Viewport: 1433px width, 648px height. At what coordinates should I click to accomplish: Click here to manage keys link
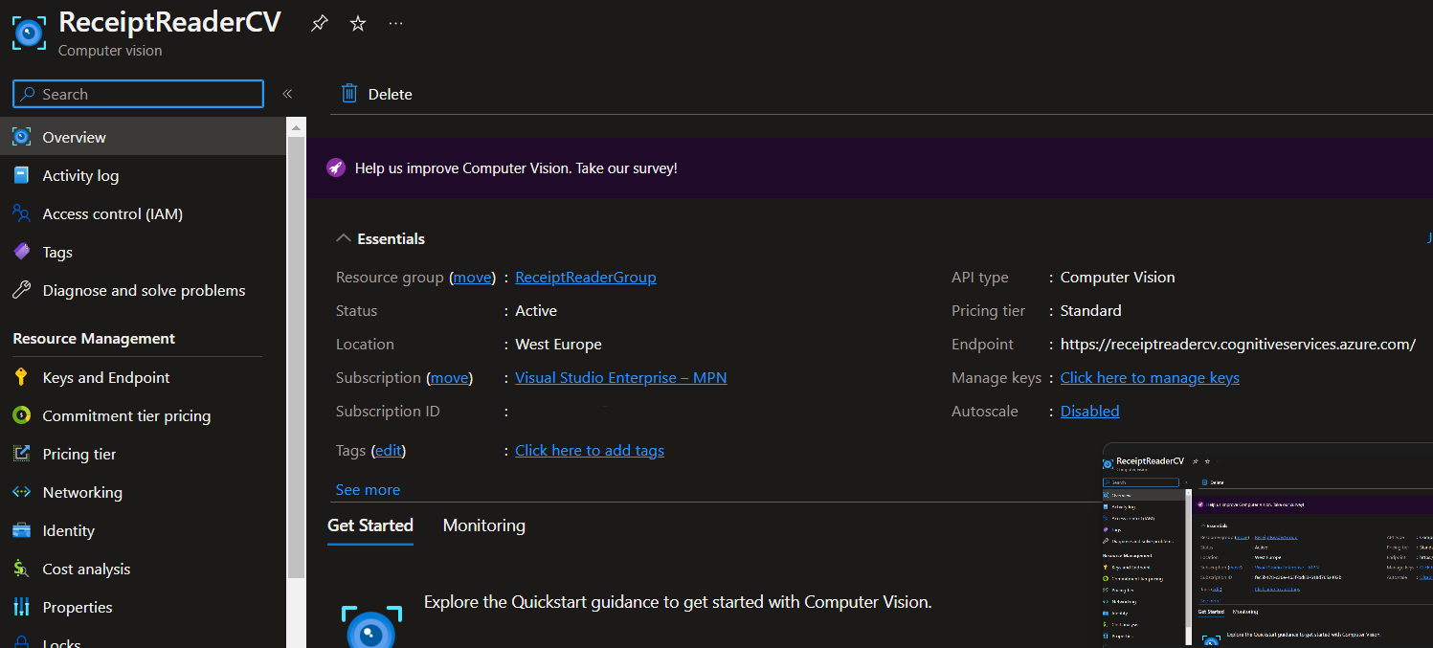(x=1150, y=378)
